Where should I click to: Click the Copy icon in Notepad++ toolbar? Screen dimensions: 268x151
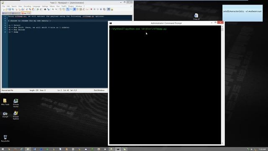click(30, 9)
